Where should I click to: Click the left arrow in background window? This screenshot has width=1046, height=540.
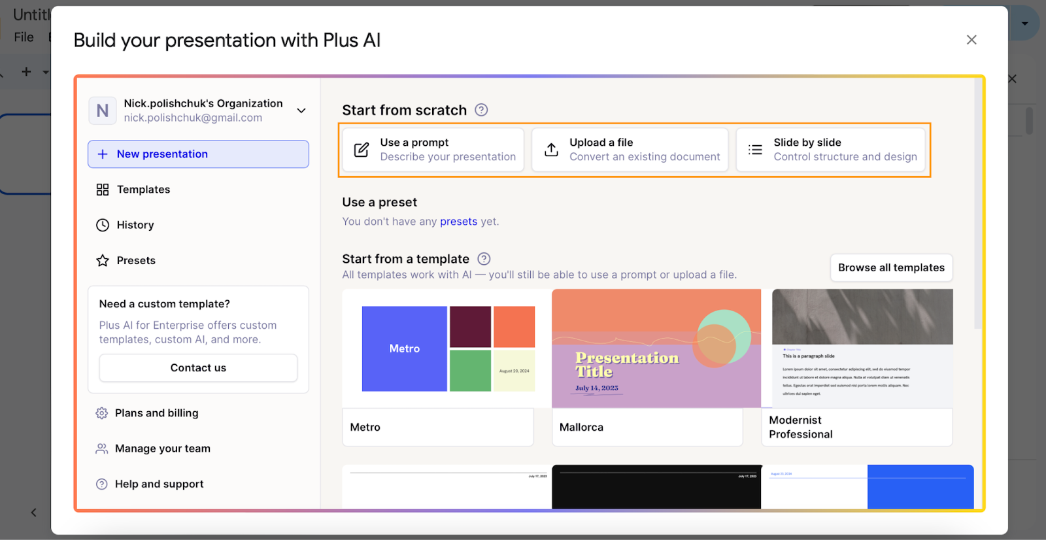click(33, 513)
